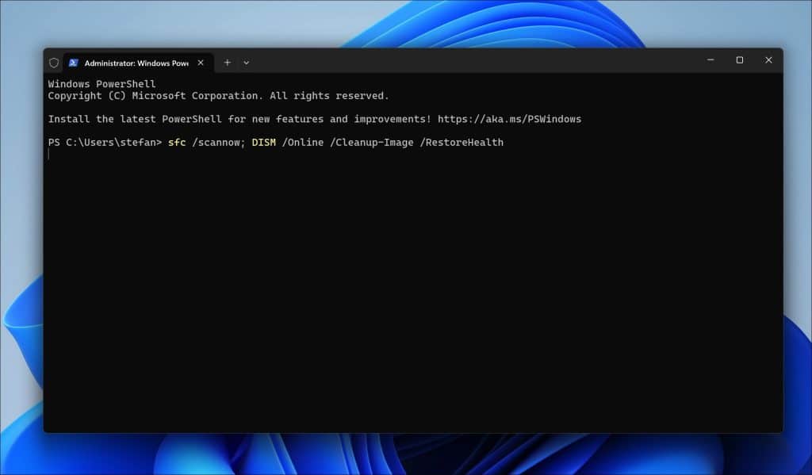Click the '/Cleanup-Image' parameter text

tap(372, 143)
